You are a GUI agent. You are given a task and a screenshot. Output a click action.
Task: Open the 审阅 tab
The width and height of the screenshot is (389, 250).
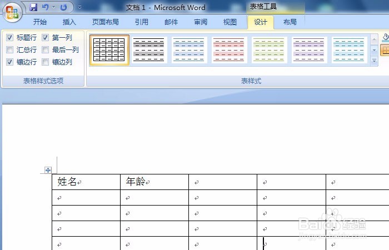(201, 22)
